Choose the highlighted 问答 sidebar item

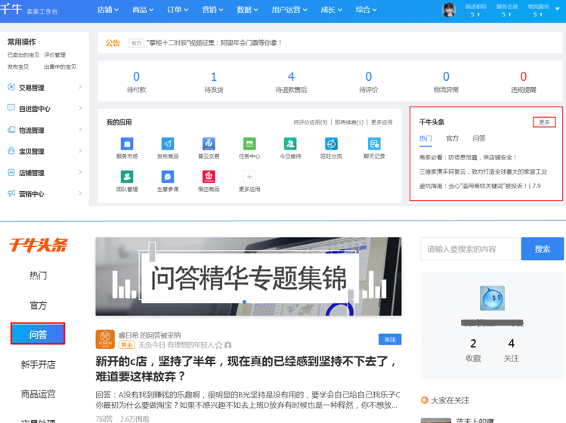pyautogui.click(x=38, y=334)
